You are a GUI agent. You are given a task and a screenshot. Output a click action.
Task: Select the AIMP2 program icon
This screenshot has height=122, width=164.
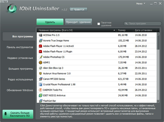coord(40,63)
